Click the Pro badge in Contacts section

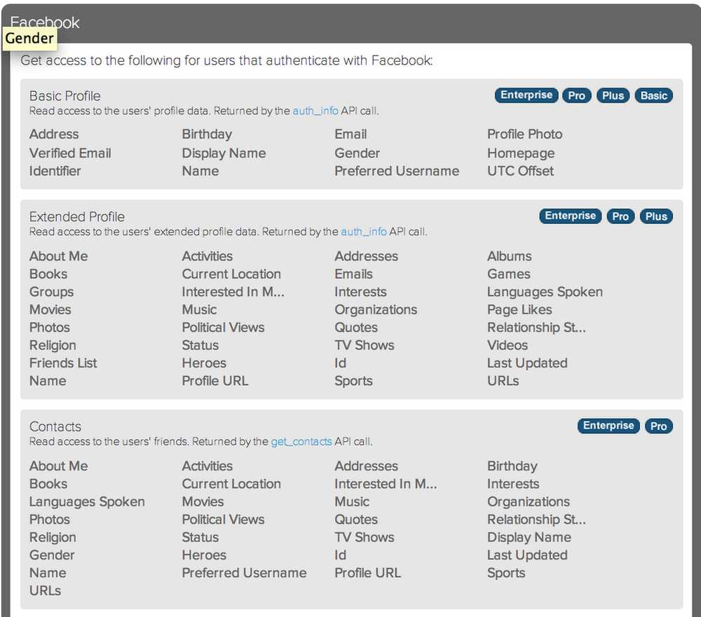coord(658,426)
